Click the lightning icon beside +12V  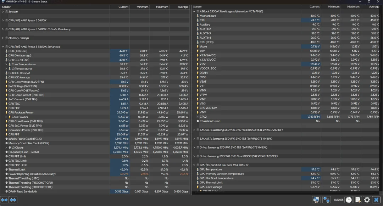pyautogui.click(x=198, y=64)
